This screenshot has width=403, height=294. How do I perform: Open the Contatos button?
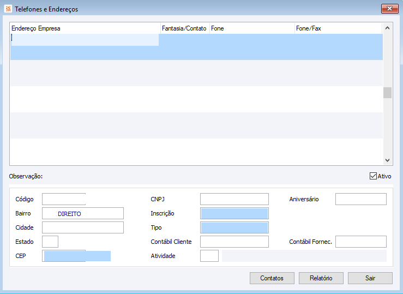[272, 278]
